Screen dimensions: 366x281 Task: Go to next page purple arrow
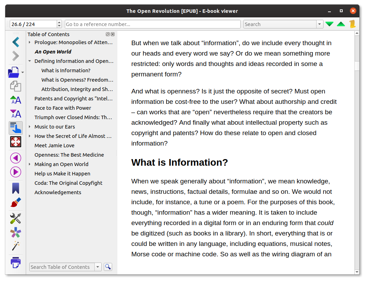[x=15, y=172]
